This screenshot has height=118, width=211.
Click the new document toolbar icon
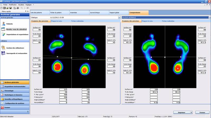coord(1,8)
